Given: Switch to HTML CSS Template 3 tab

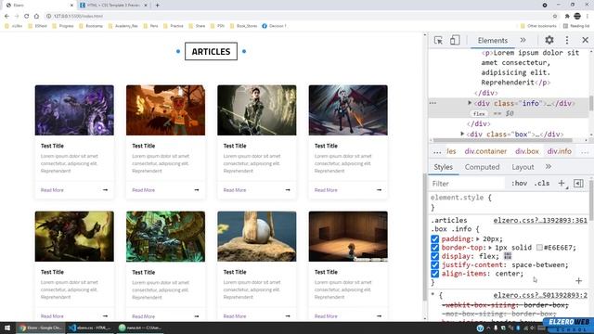Looking at the screenshot, I should (x=113, y=6).
